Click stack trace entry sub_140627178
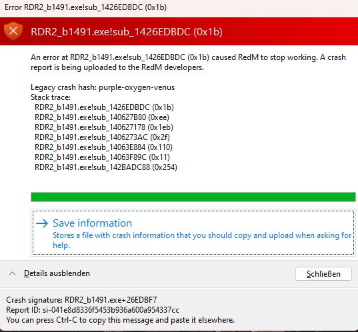This screenshot has width=358, height=332. pyautogui.click(x=104, y=127)
